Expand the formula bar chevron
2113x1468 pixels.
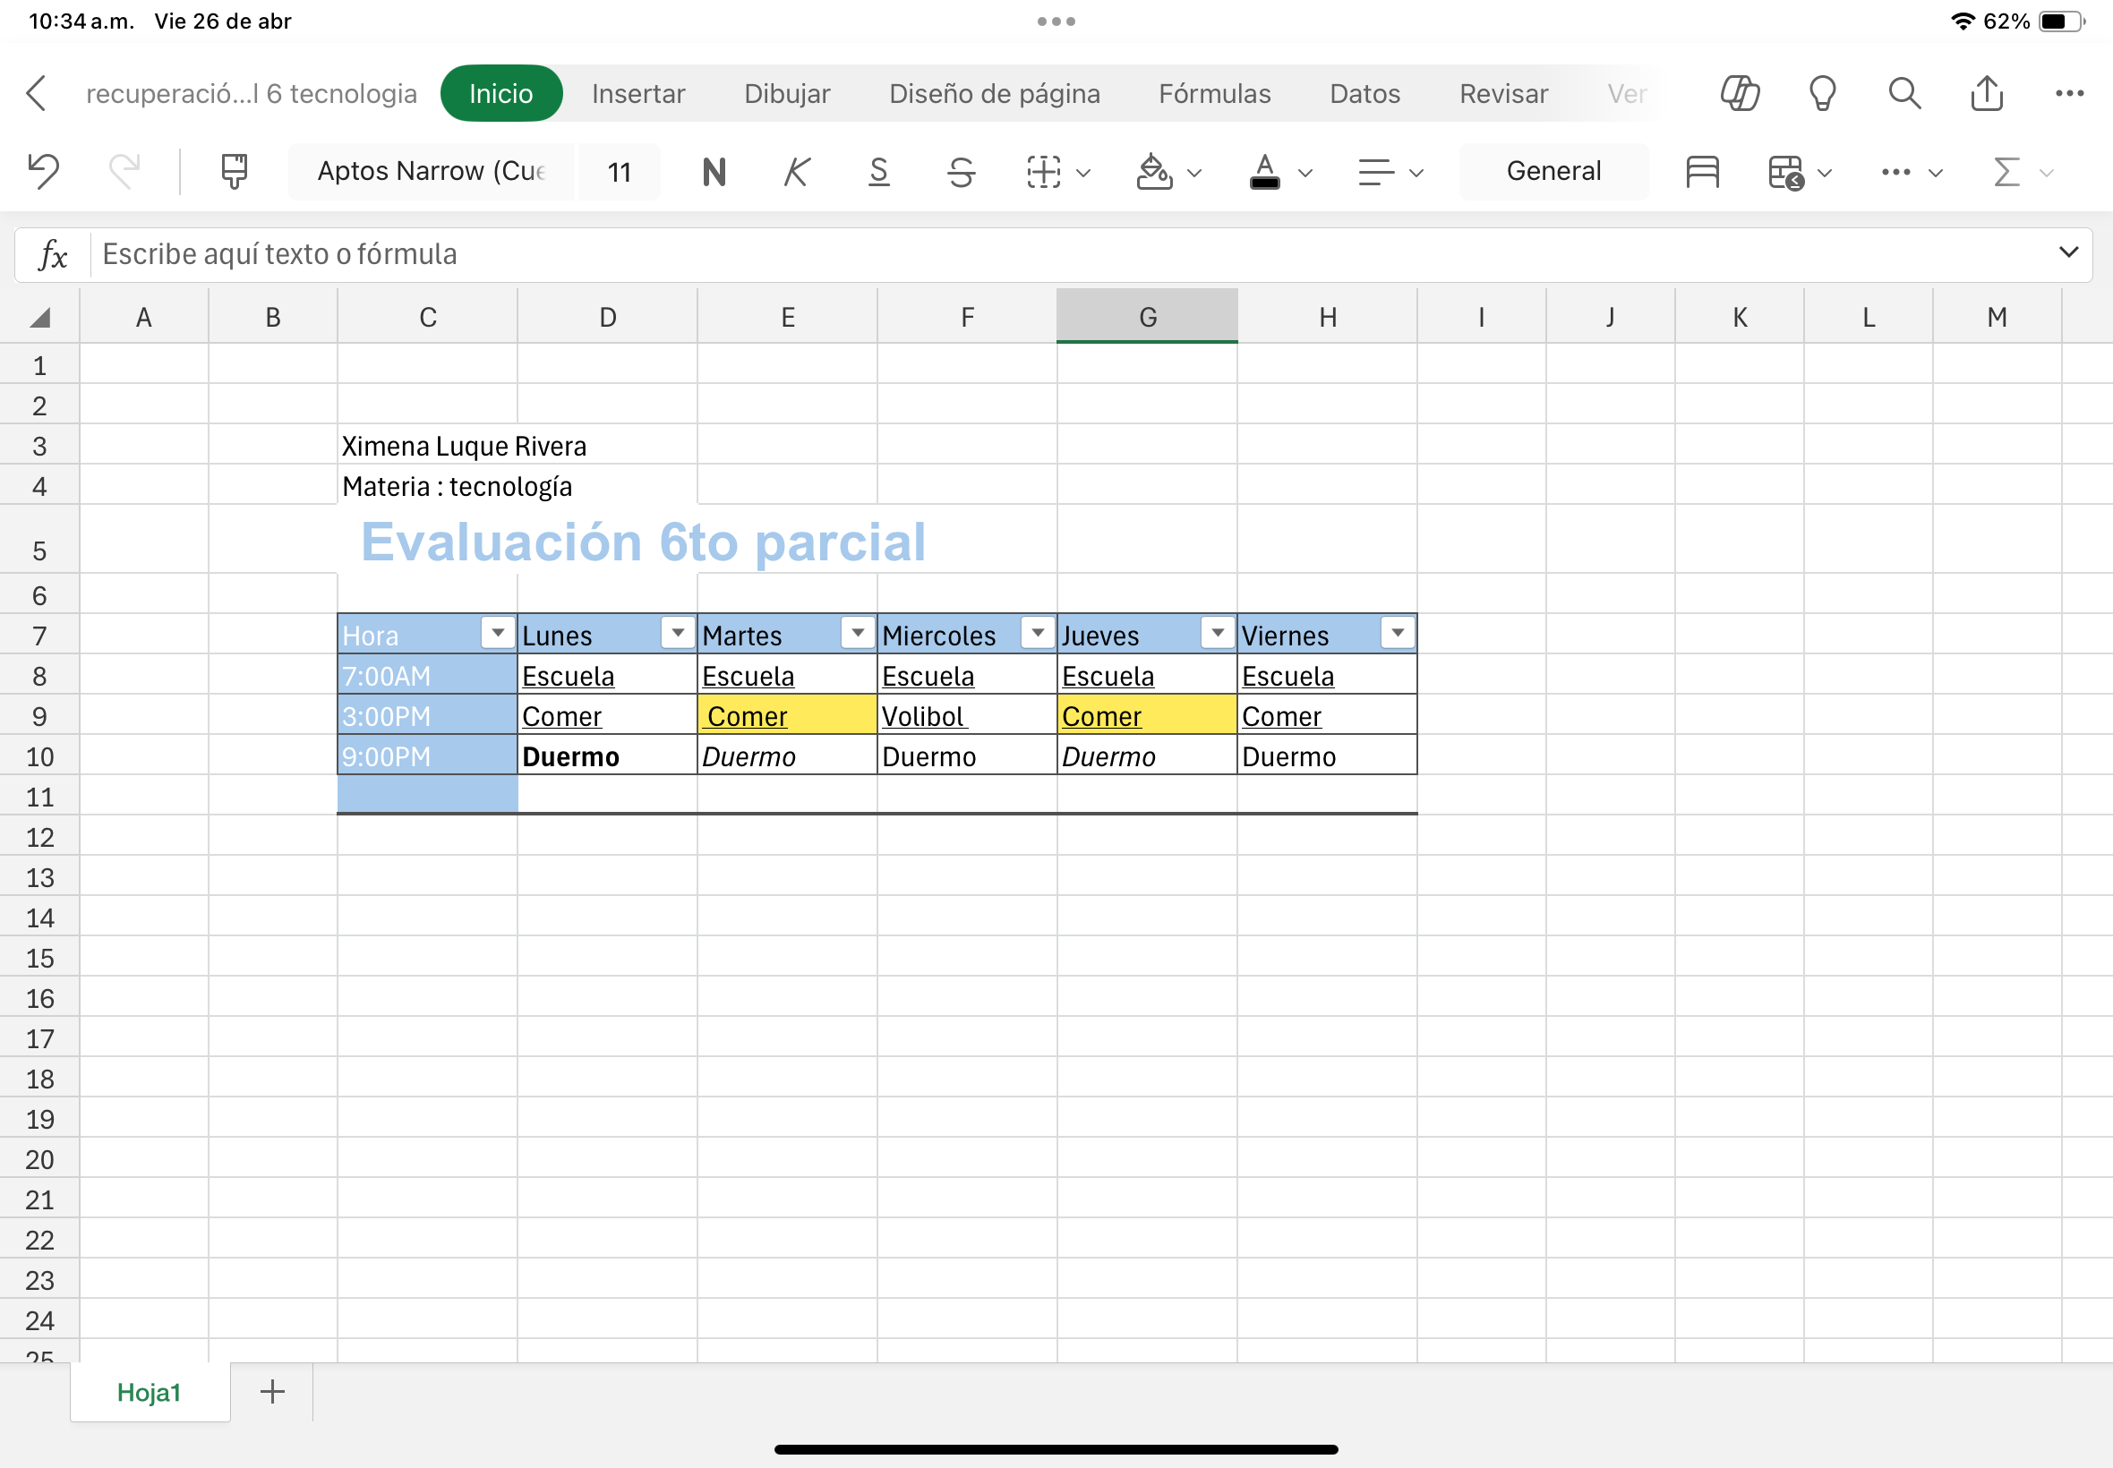2068,252
